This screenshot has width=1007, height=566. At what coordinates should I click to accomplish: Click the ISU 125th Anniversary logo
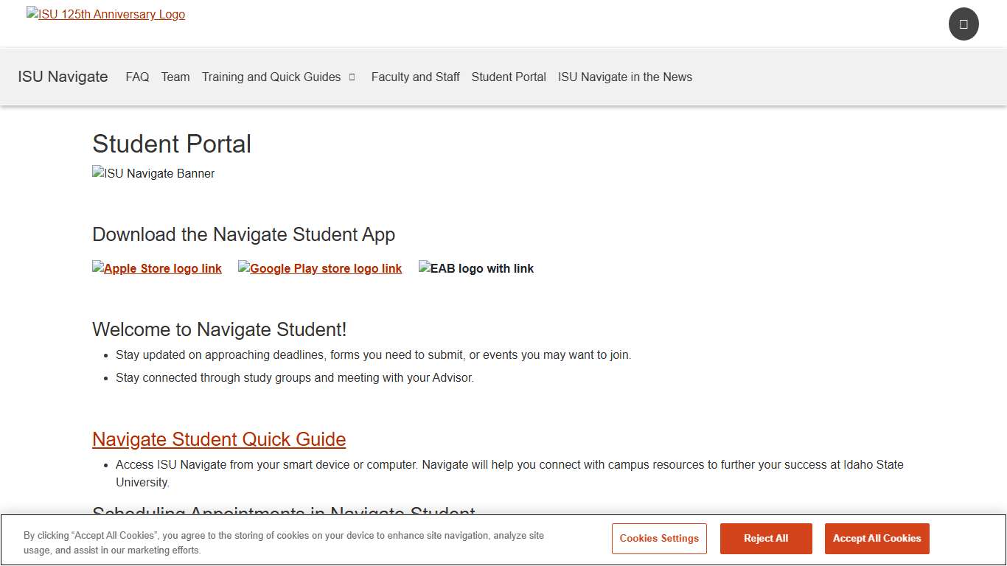click(105, 14)
